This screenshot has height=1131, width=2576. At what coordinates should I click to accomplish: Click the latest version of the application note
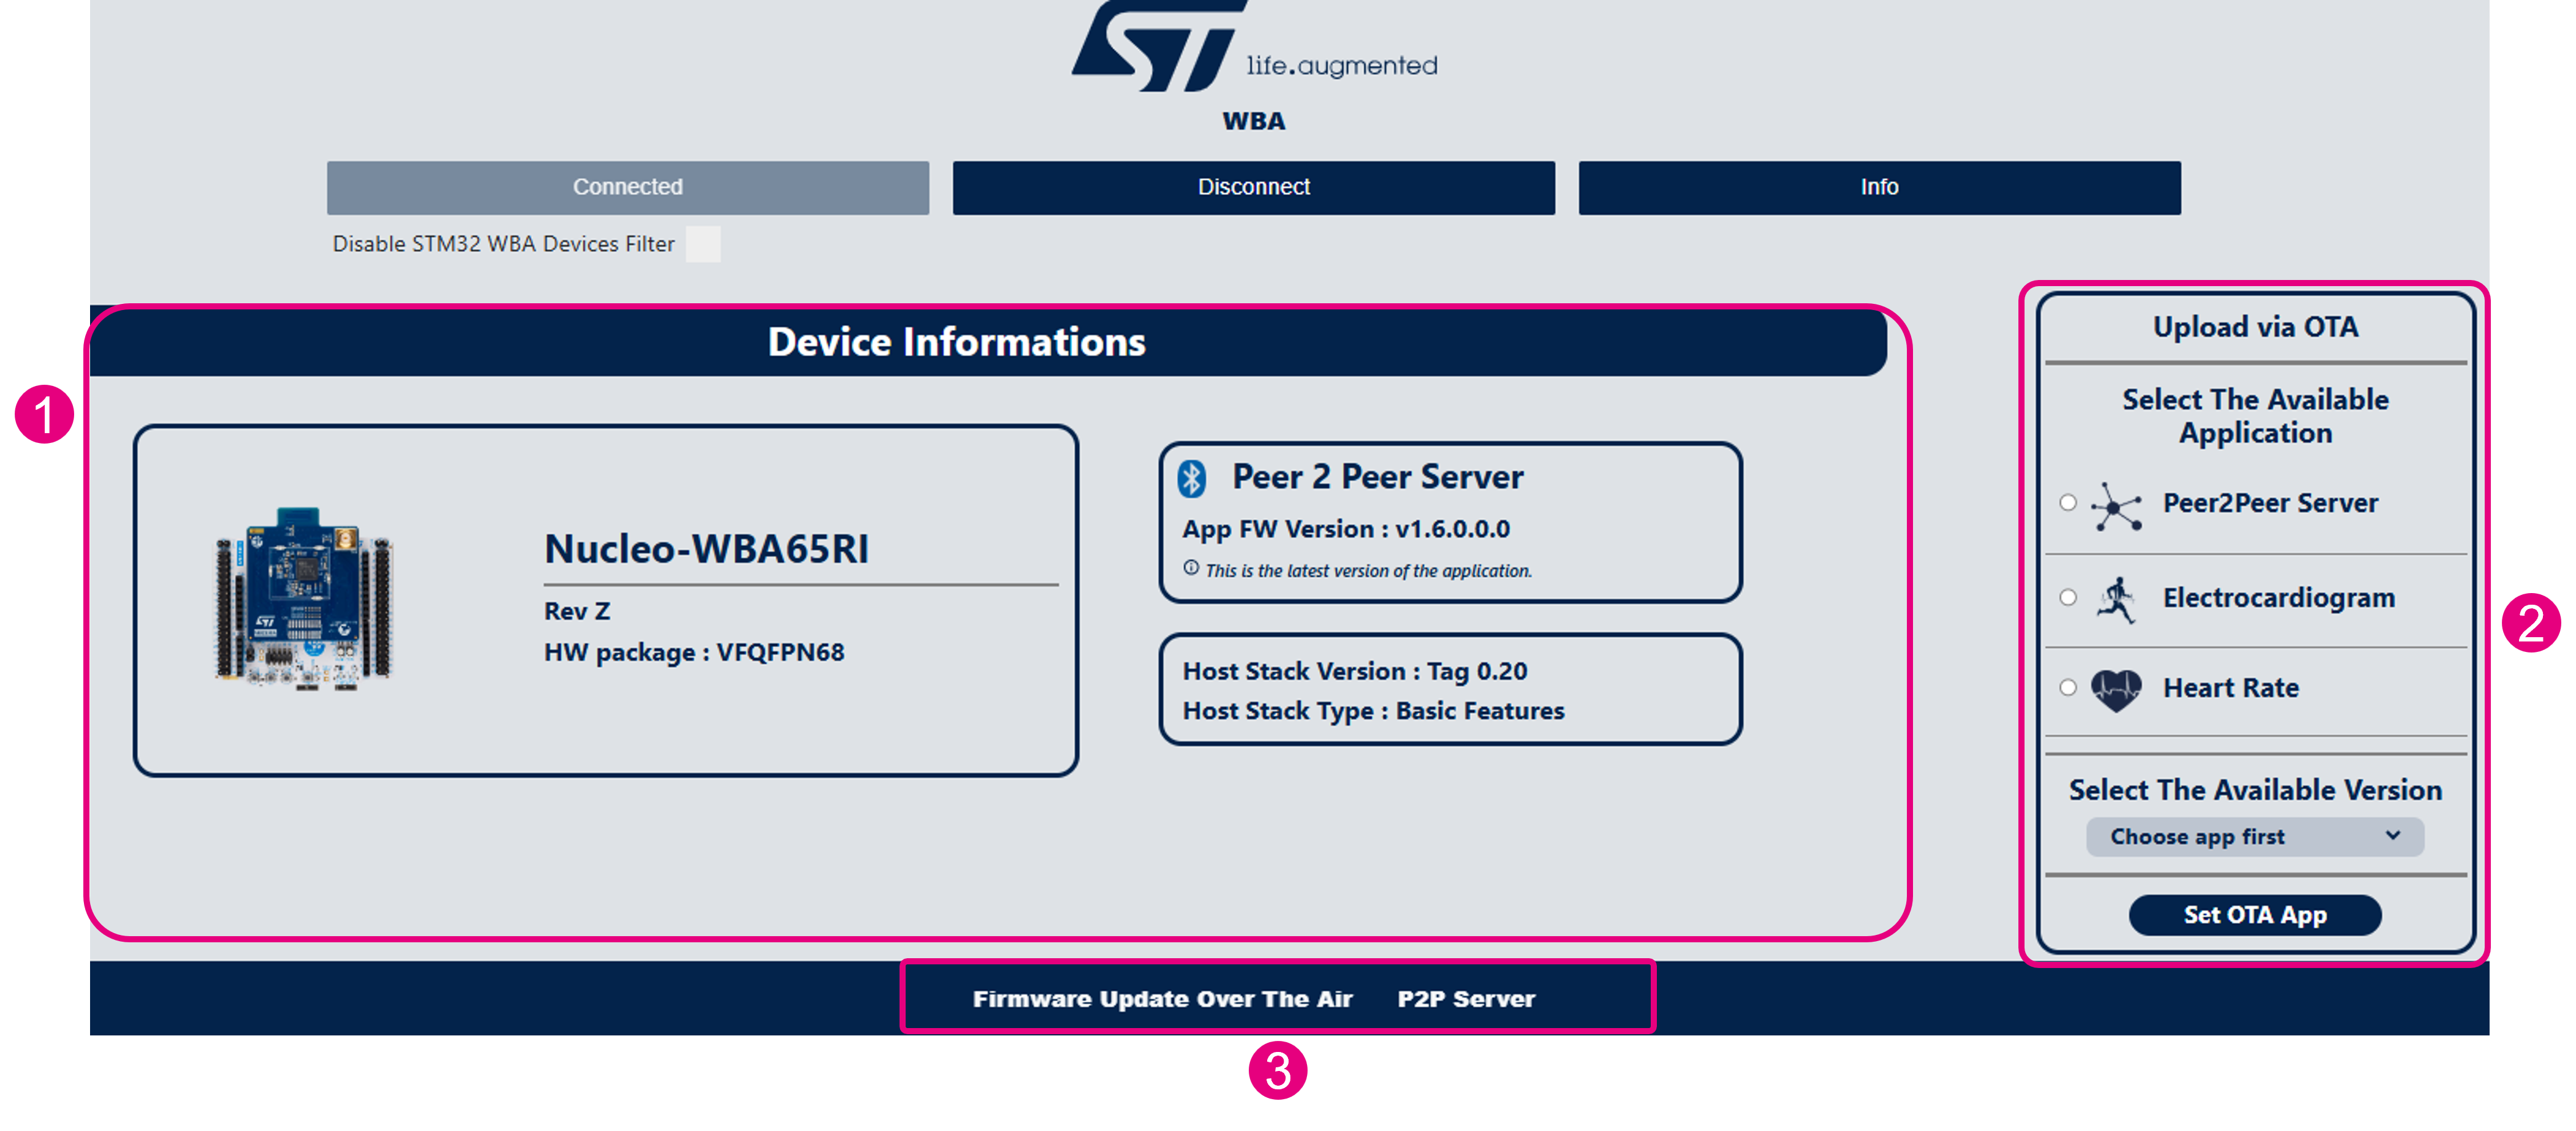click(x=1368, y=570)
